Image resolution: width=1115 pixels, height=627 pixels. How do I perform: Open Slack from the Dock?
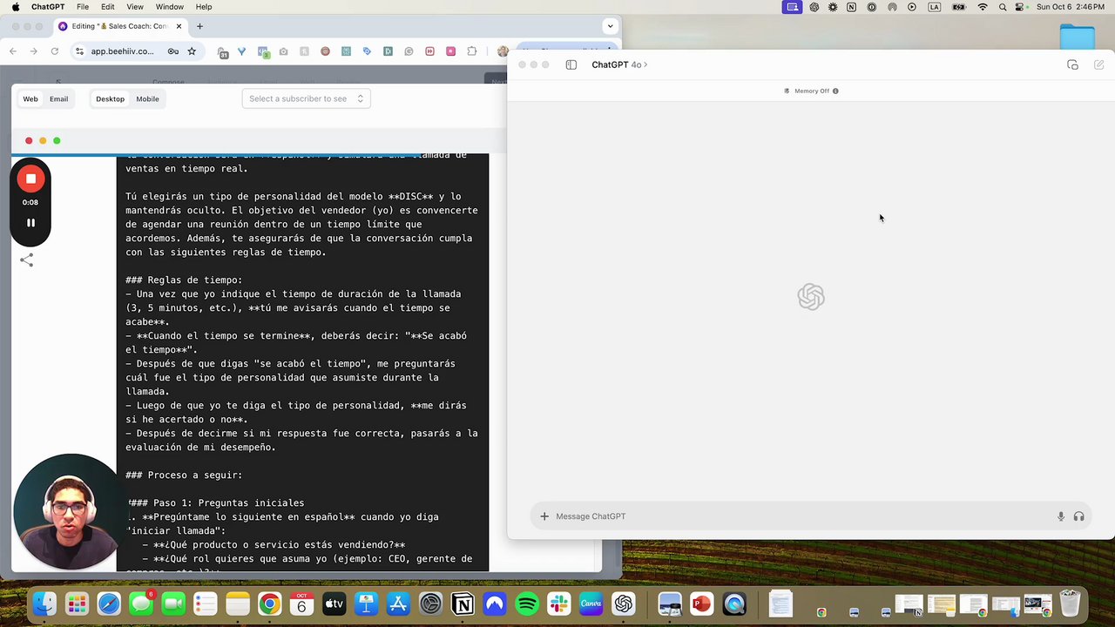tap(559, 603)
